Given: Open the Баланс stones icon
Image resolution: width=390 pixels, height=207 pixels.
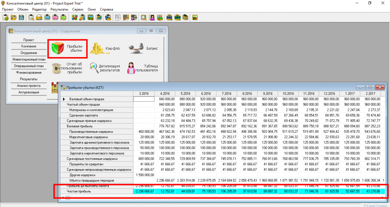Looking at the screenshot, I should coord(136,49).
